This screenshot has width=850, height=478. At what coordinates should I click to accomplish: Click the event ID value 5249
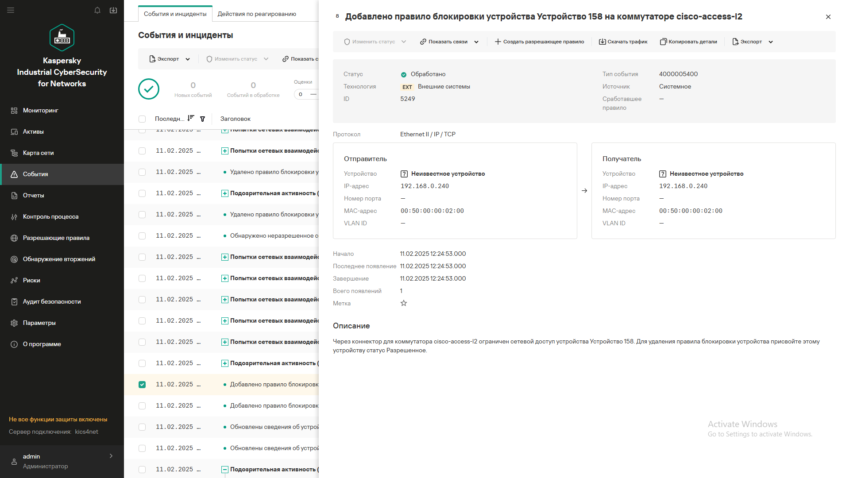408,99
